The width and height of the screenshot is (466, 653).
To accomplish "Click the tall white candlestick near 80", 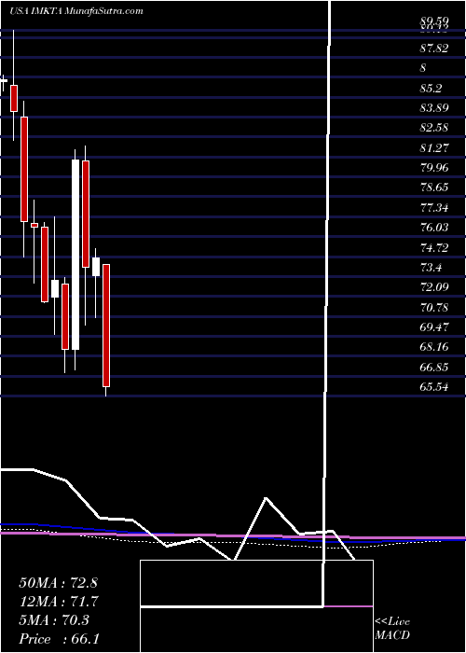I will (75, 255).
